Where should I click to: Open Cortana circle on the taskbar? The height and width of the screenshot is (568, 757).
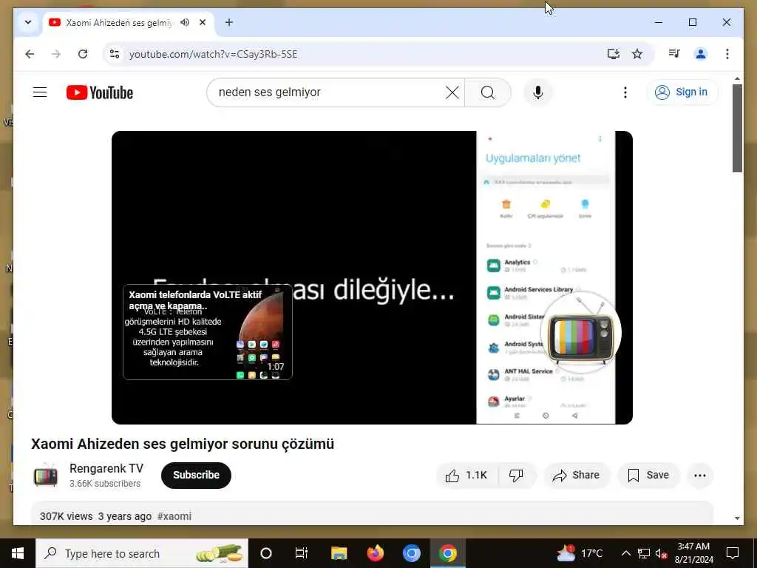pyautogui.click(x=266, y=553)
